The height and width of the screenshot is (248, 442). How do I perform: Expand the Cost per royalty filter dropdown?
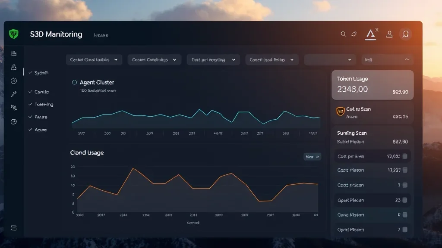(212, 59)
